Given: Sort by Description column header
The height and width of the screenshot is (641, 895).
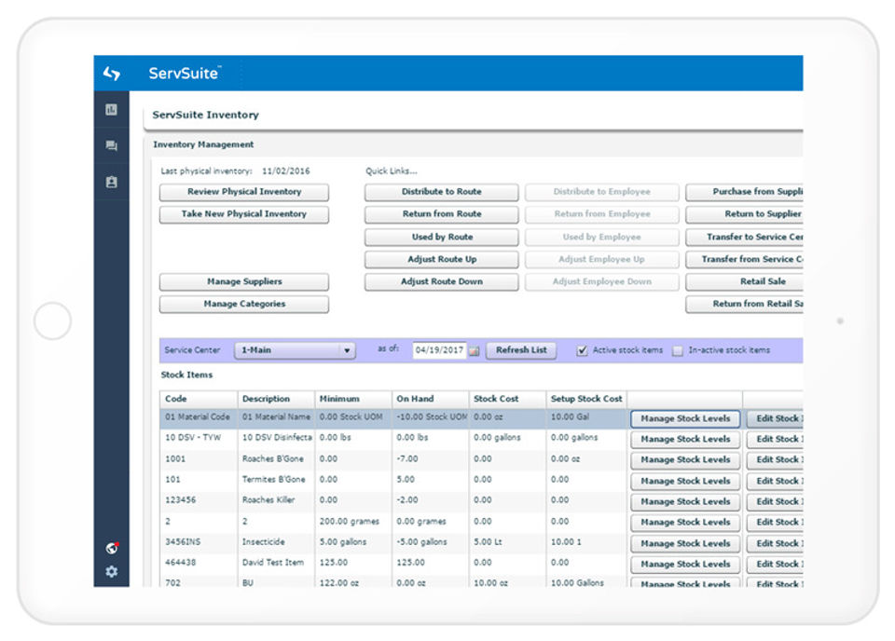Looking at the screenshot, I should 276,399.
